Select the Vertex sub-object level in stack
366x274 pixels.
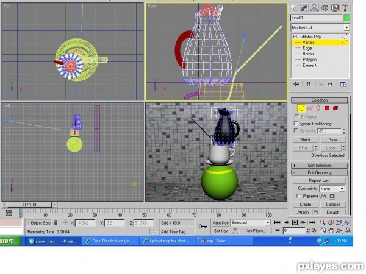308,43
